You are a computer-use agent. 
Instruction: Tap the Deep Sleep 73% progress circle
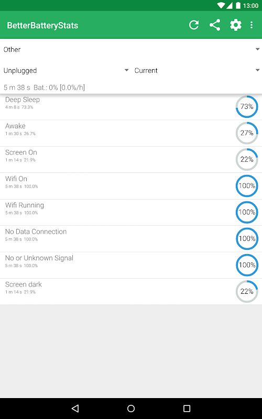247,107
